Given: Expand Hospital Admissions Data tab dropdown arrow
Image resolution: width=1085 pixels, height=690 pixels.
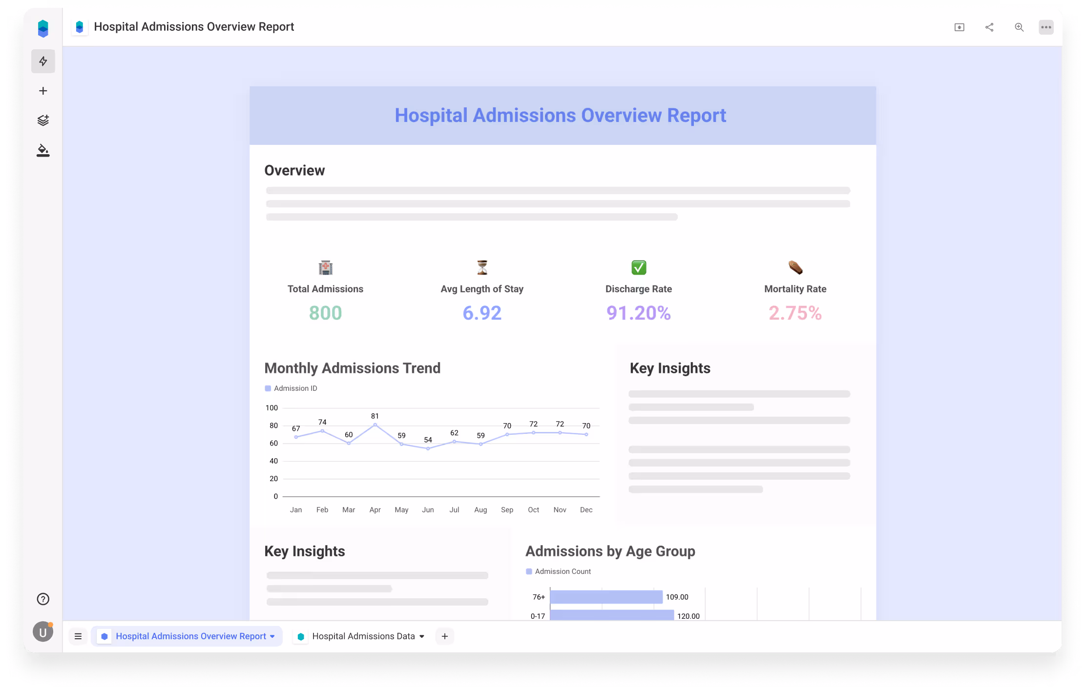Looking at the screenshot, I should (422, 636).
